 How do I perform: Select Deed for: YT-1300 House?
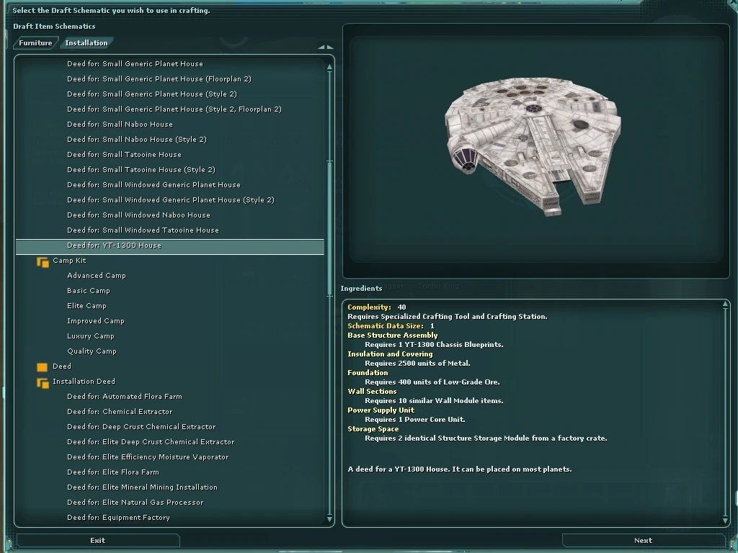click(170, 247)
